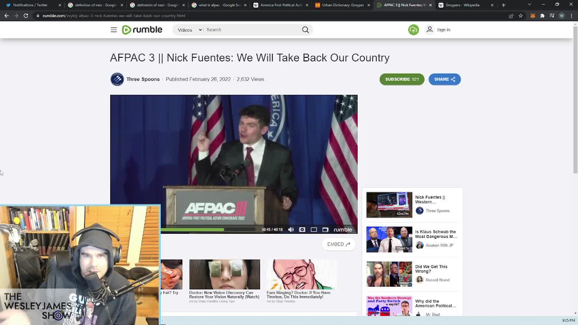Open browser menu three-dots icon
The width and height of the screenshot is (578, 325).
point(571,15)
